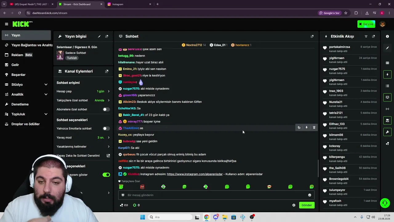Viewport: 394px width, 222px height.
Task: Toggle Yalnızca Emotlarla sohbet switch
Action: click(106, 129)
